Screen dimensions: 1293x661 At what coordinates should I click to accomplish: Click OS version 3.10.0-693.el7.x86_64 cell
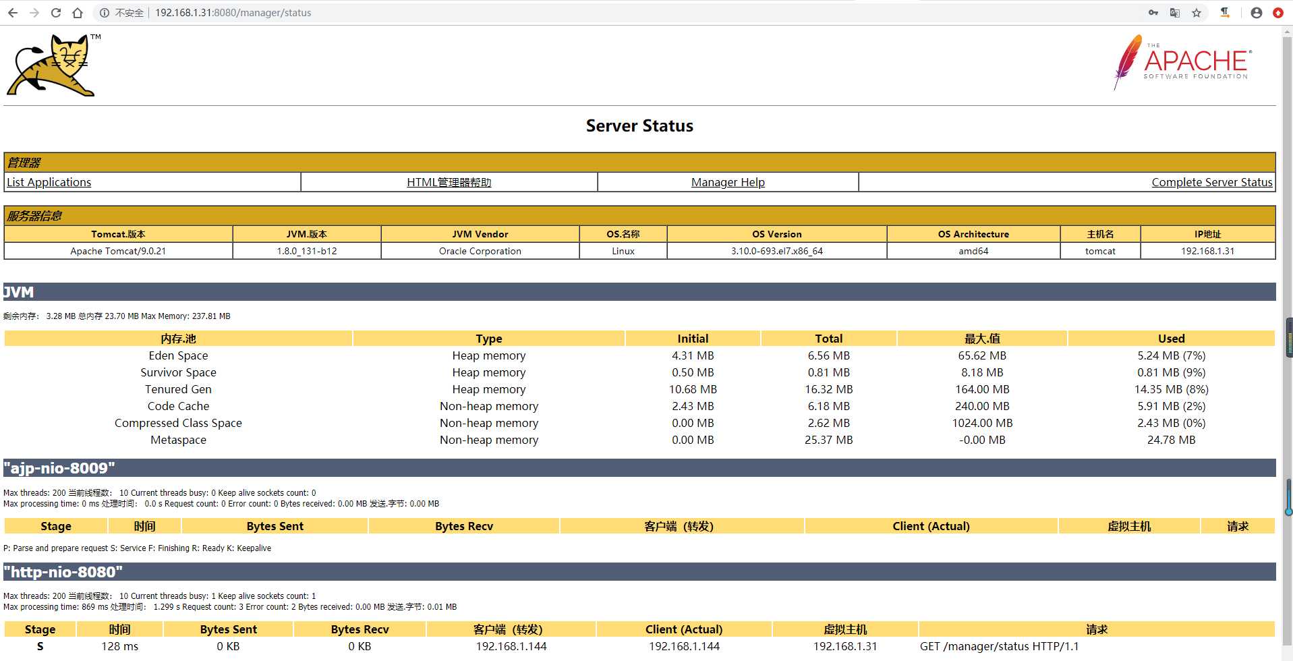(777, 251)
